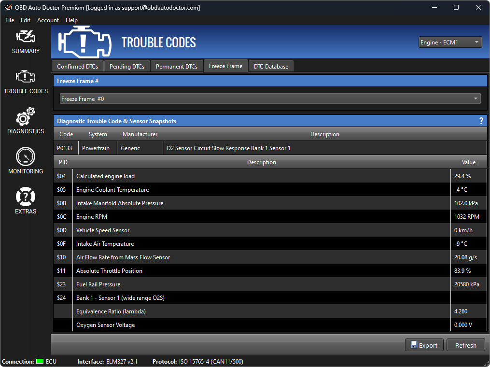
Task: Click the ELM327 v2.1 interface status
Action: 107,361
